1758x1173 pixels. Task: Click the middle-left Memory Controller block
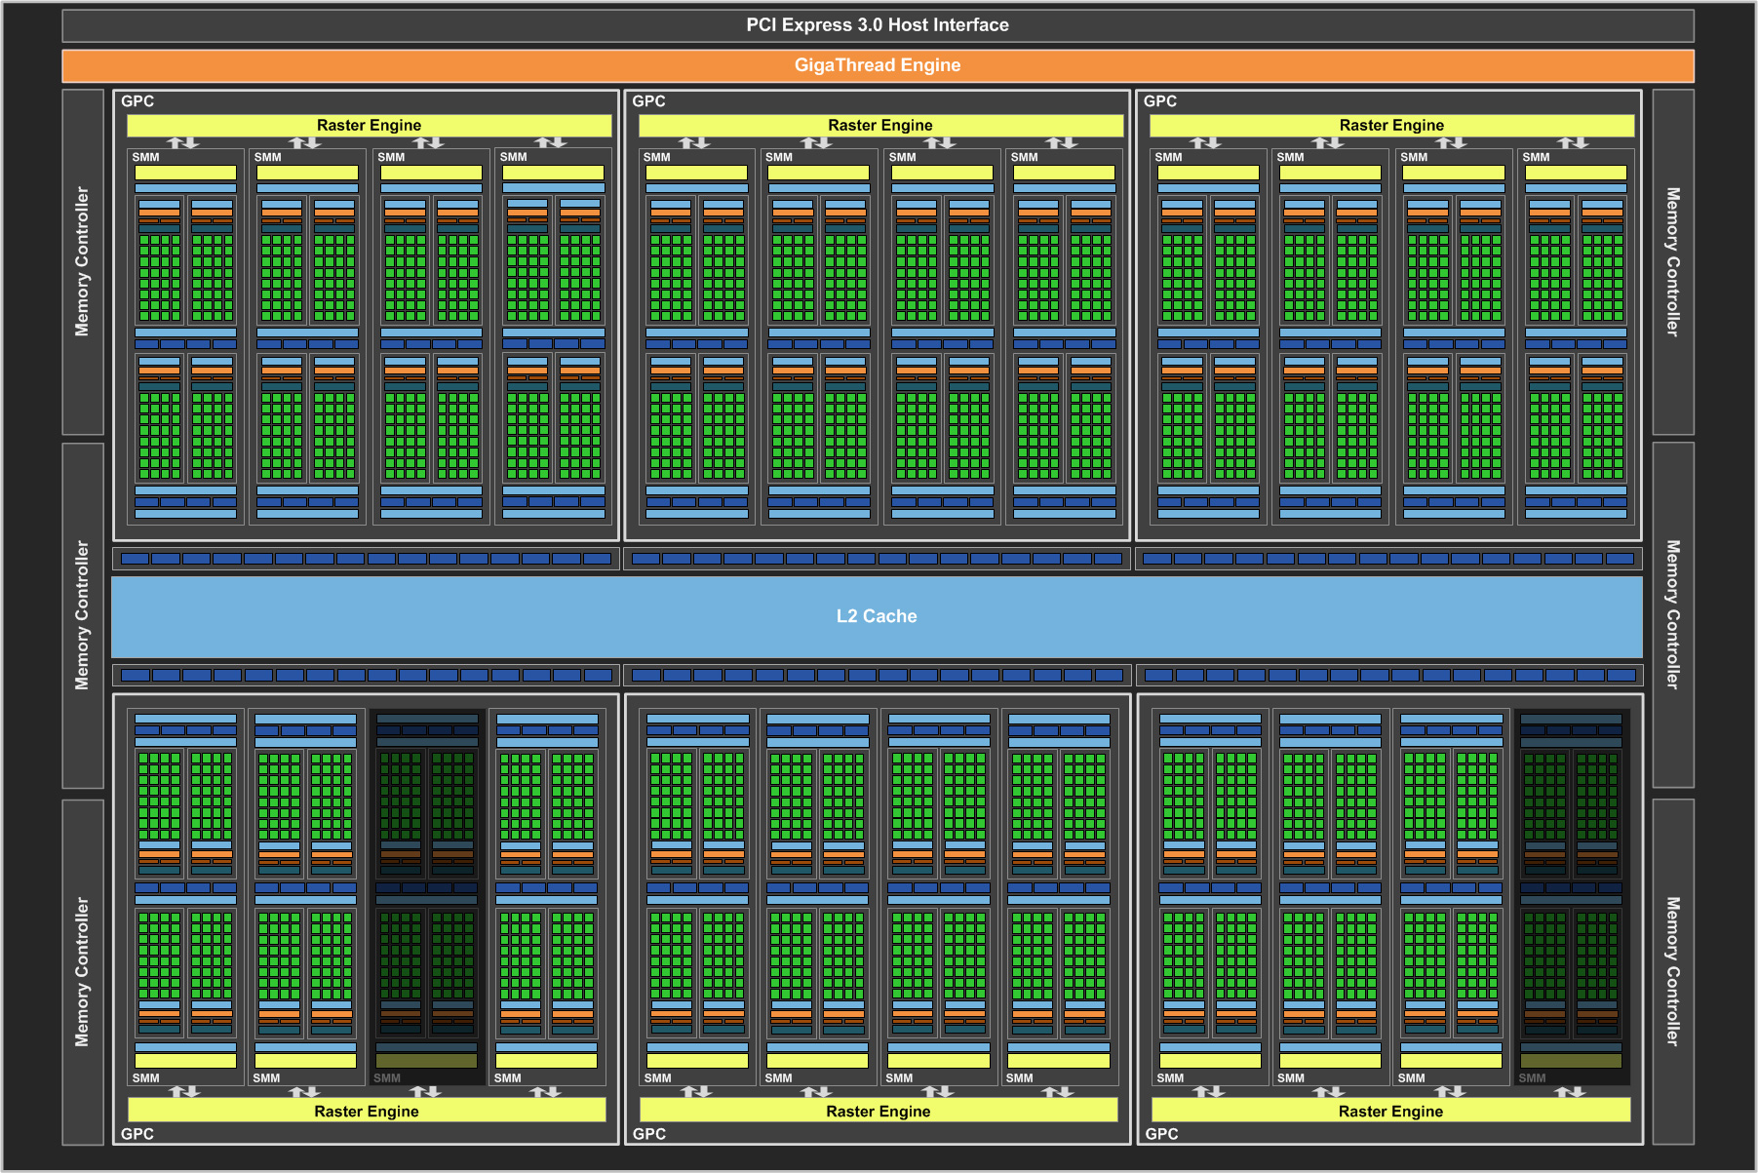83,615
